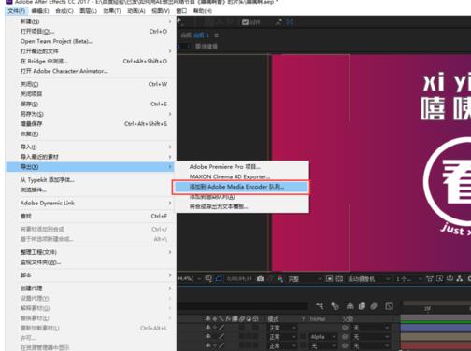Open grid and guide options icon
Viewport: 471px width, 351px height.
pyautogui.click(x=208, y=278)
